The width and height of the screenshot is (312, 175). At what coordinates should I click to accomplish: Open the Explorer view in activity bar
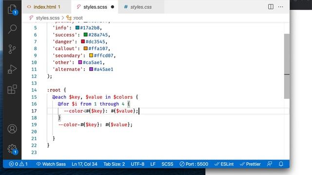pos(12,9)
